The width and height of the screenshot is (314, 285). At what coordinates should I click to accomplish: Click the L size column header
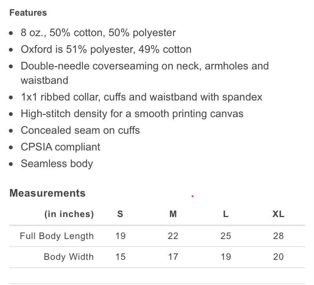[x=226, y=214]
